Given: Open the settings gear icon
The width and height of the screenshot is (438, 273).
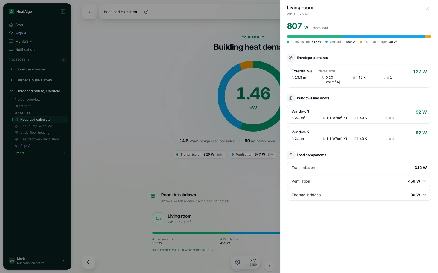Looking at the screenshot, I should coord(238,262).
